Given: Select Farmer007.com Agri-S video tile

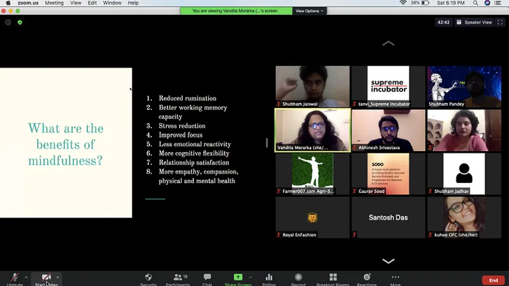Looking at the screenshot, I should pos(312,174).
